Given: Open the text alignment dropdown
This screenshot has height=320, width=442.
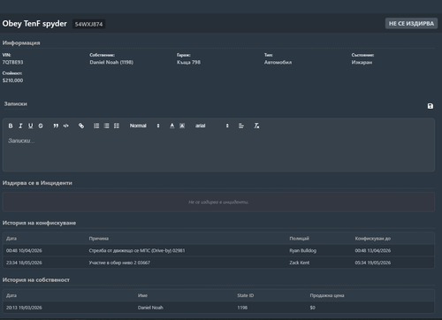Looking at the screenshot, I should click(x=241, y=126).
